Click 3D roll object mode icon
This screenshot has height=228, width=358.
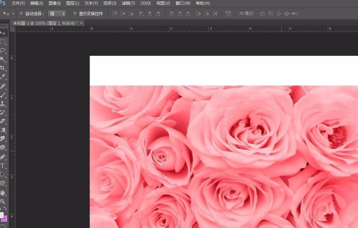(x=271, y=14)
